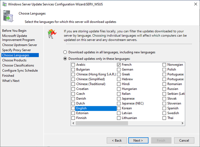The height and width of the screenshot is (147, 200).
Task: Enable the German language checkbox
Action: tap(119, 70)
